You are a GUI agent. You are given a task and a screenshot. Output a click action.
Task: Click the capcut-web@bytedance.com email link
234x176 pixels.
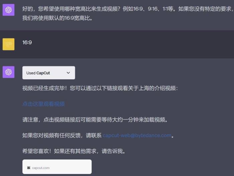point(137,135)
